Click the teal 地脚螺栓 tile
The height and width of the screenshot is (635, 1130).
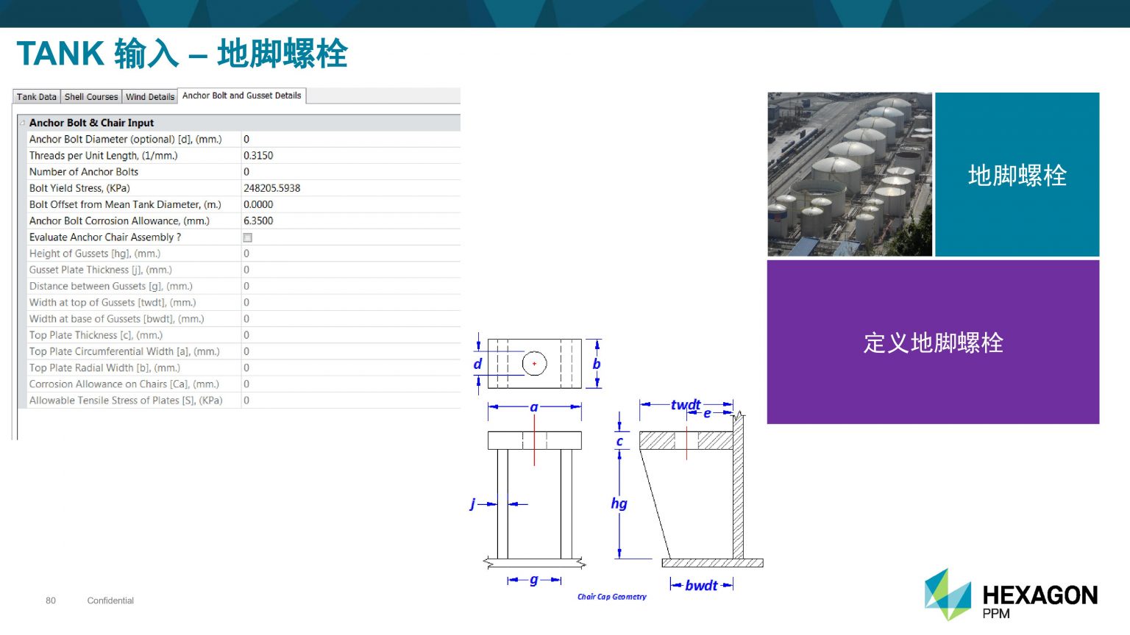(x=1017, y=175)
